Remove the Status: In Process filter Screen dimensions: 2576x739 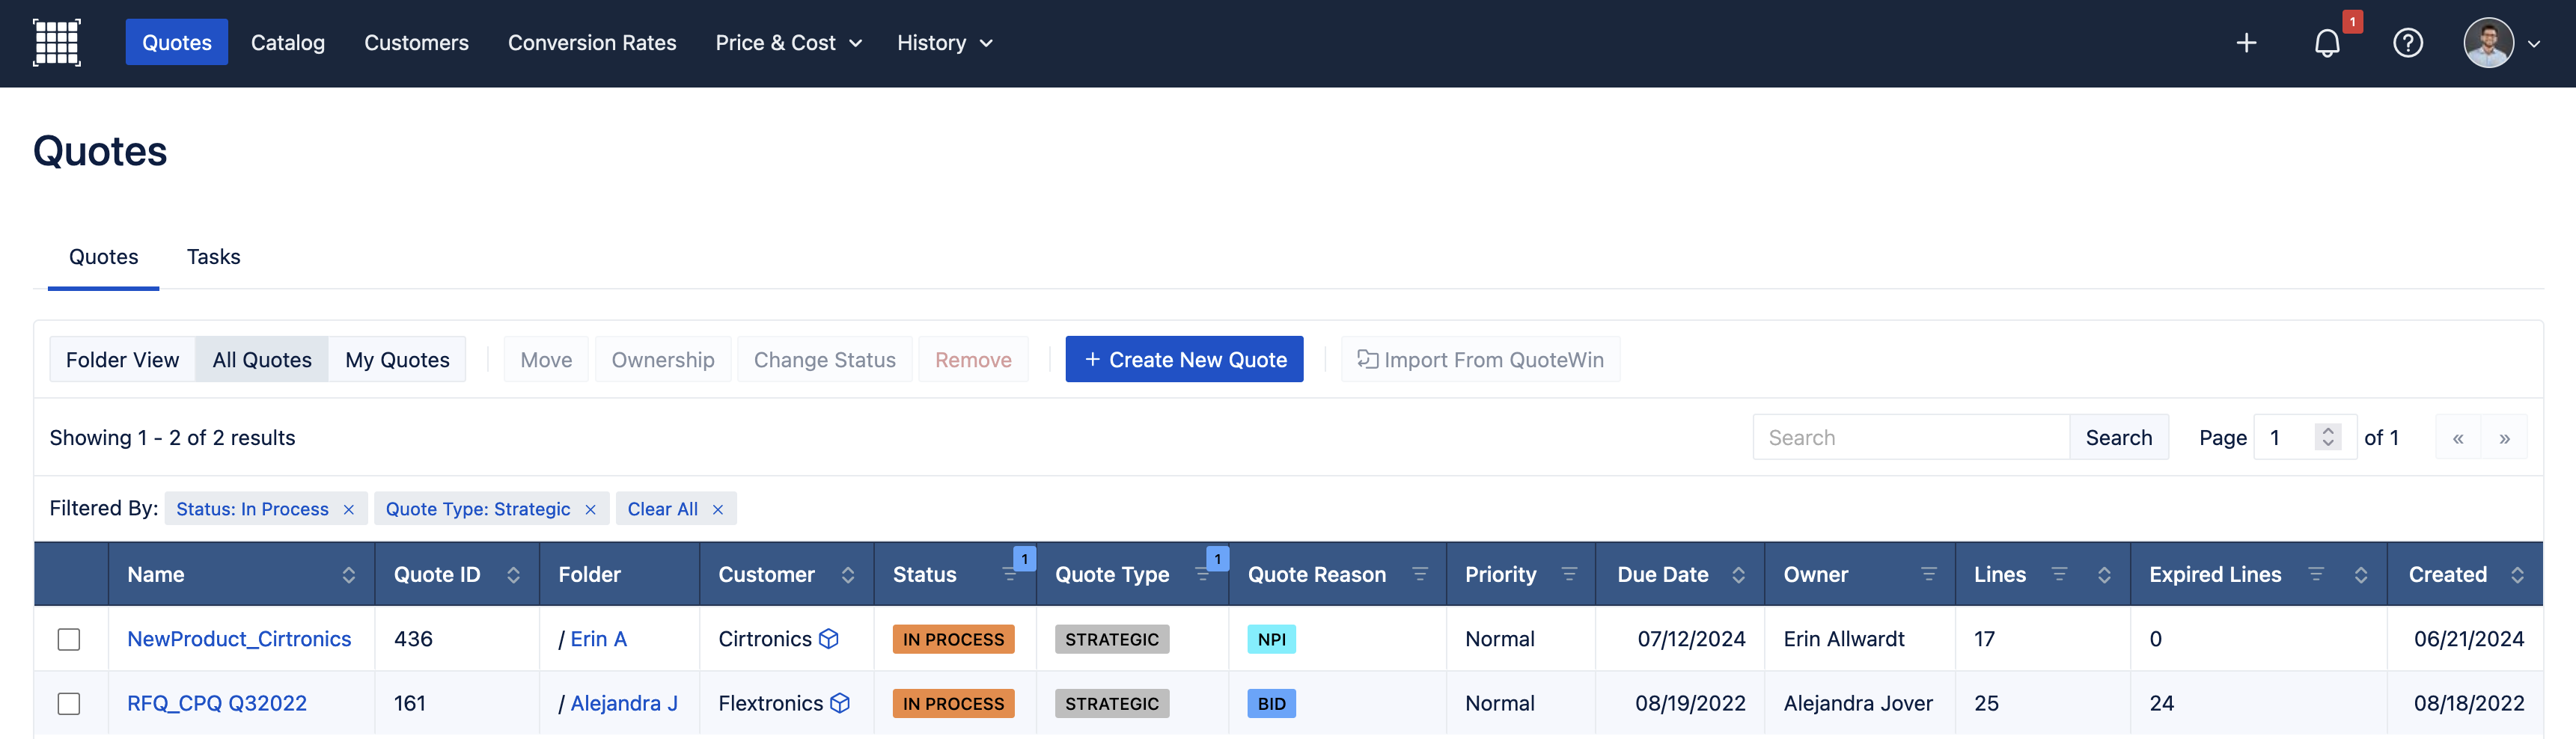(x=349, y=509)
